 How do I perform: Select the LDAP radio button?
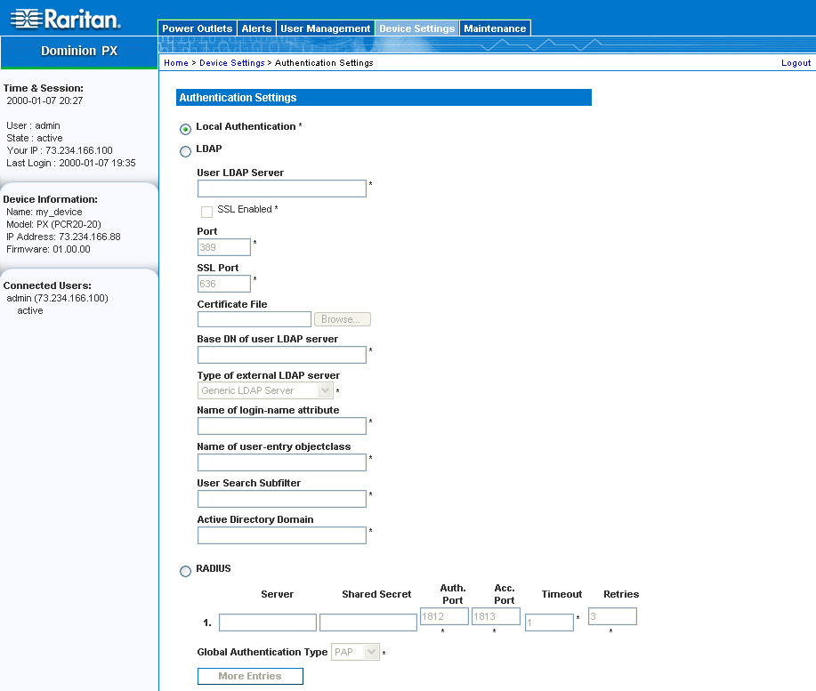point(185,151)
